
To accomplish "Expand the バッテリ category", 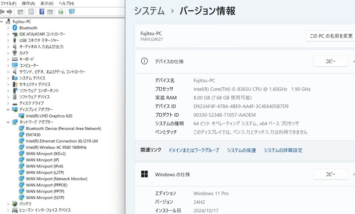I will pyautogui.click(x=8, y=204).
